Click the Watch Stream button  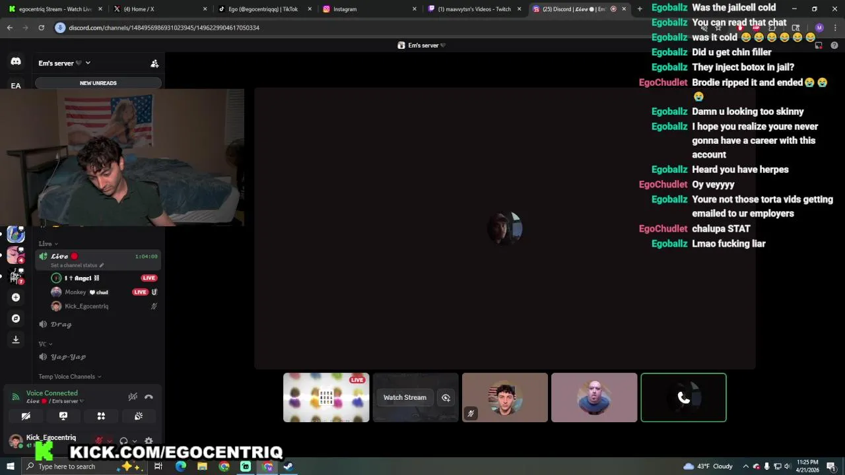tap(405, 398)
